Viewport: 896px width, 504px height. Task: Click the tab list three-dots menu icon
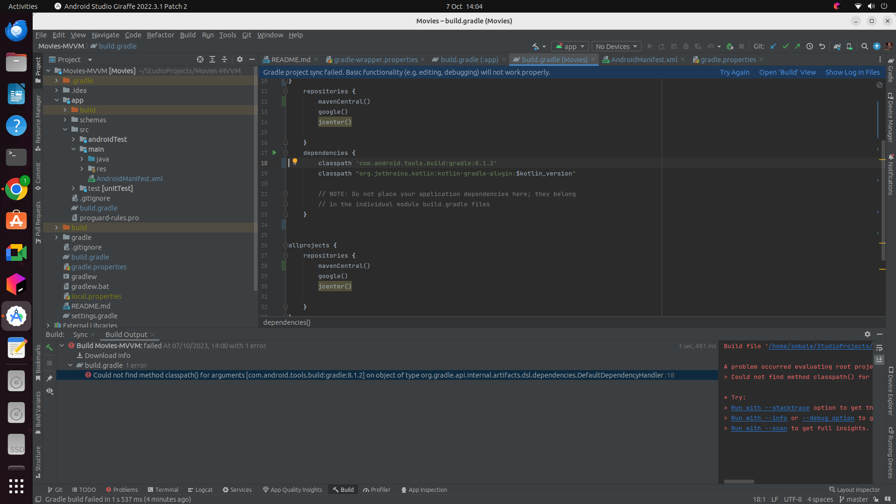click(880, 59)
